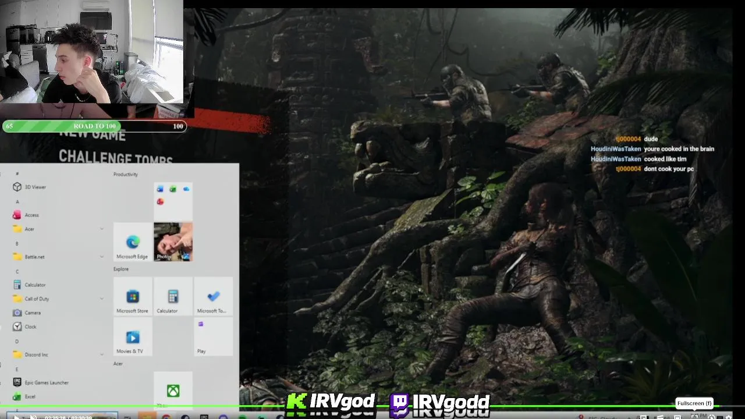Click the Acer tile group title
This screenshot has height=419, width=745.
118,364
